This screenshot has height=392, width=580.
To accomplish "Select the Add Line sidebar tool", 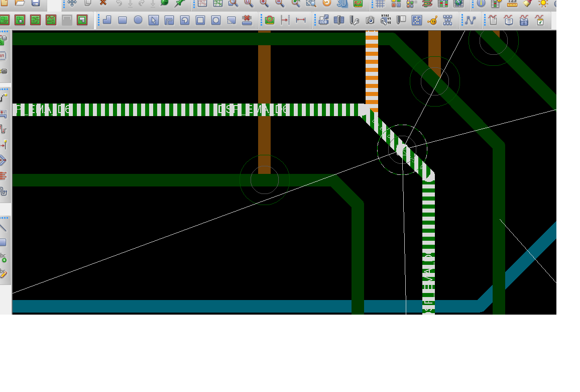I will coord(4,227).
